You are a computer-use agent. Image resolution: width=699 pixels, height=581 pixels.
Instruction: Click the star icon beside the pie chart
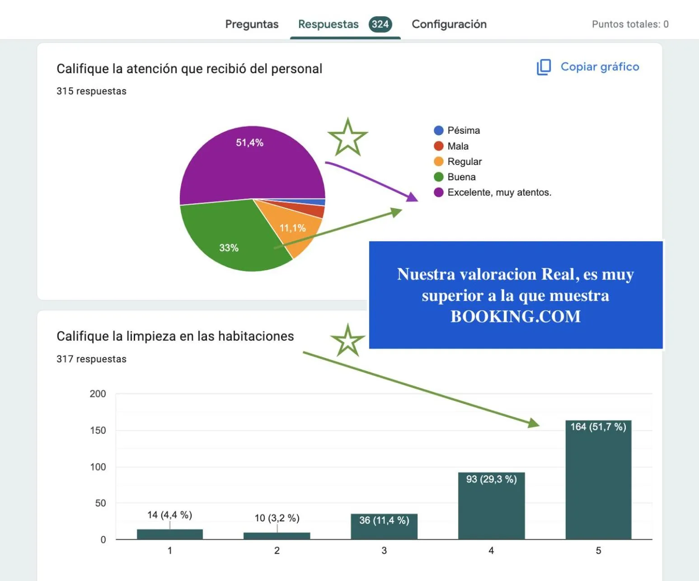pos(347,138)
